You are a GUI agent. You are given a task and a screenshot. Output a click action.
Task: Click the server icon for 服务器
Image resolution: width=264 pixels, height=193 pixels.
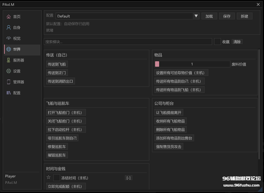[8, 60]
